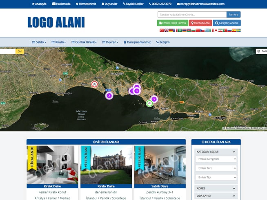This screenshot has width=267, height=200.
Task: Click the purple cluster marker labeled 2
Action: tap(109, 96)
